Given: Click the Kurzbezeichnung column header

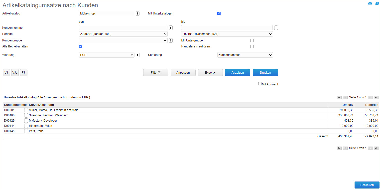Looking at the screenshot, I should [41, 105].
